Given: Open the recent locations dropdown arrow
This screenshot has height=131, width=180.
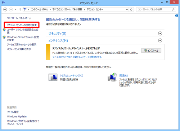Looking at the screenshot, I should (16, 9).
